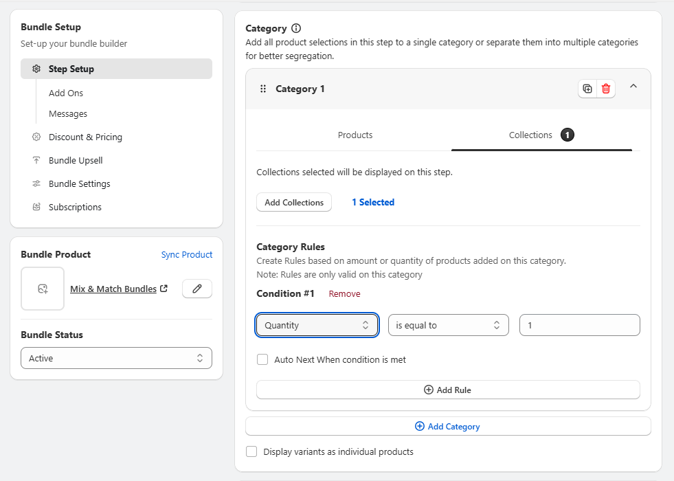The height and width of the screenshot is (481, 674).
Task: Open the Quantity condition dropdown
Action: (x=317, y=325)
